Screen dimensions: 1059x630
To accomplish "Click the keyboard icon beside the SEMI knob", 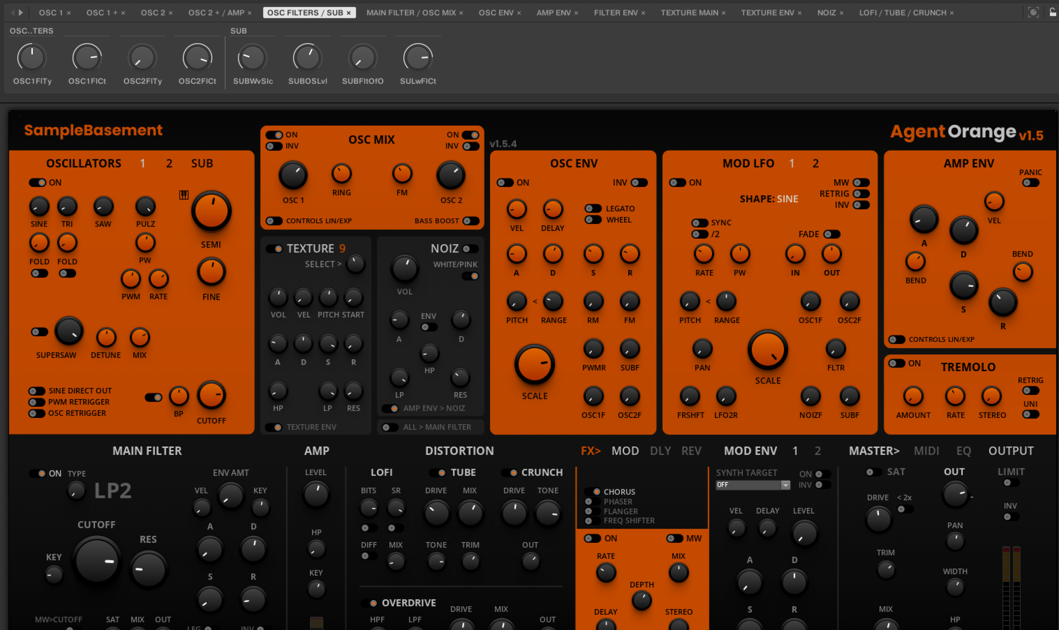I will coord(184,195).
